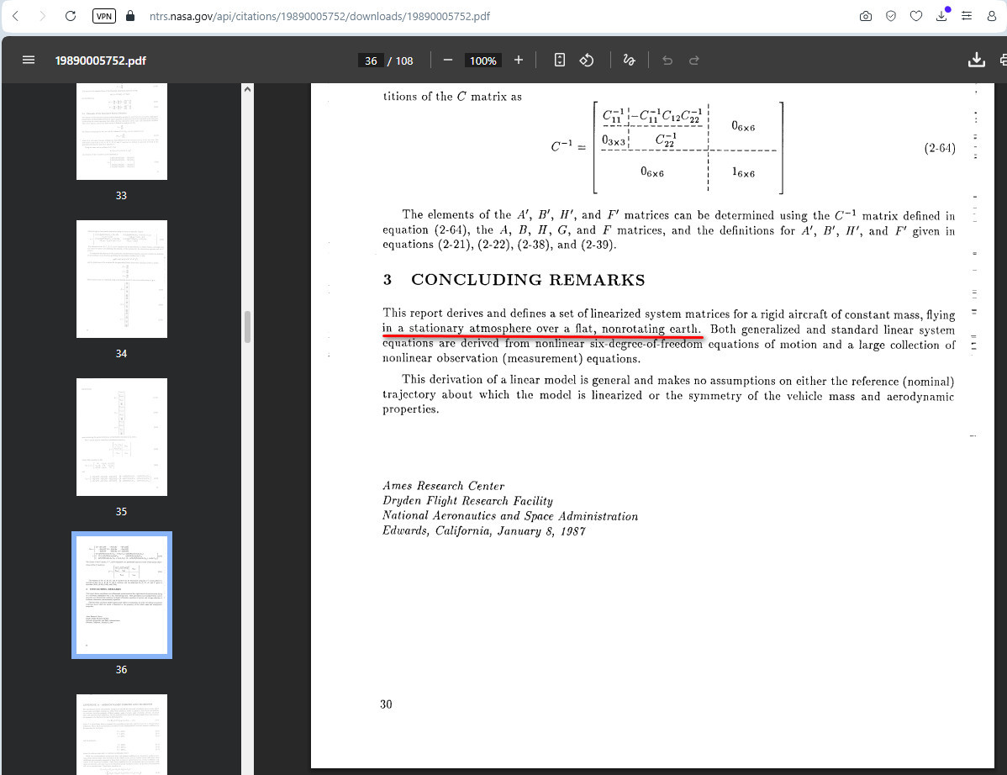Image resolution: width=1007 pixels, height=775 pixels.
Task: Rotate the PDF counterclockwise
Action: (587, 61)
